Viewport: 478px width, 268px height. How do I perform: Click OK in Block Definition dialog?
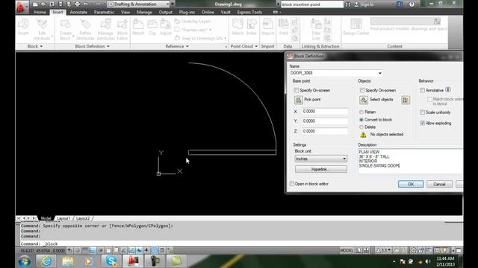(x=411, y=184)
